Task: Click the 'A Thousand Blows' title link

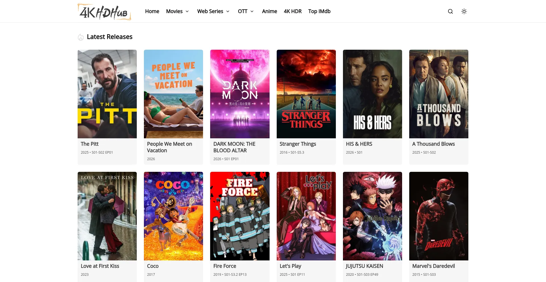Action: [x=433, y=144]
